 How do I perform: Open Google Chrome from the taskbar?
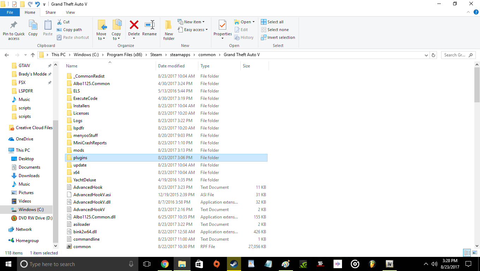(x=164, y=264)
